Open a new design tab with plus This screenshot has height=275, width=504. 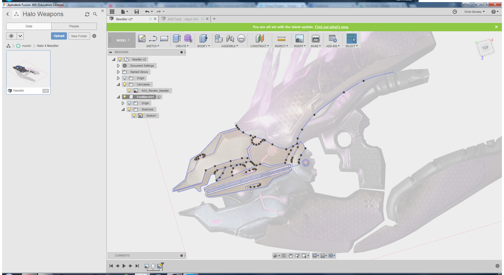click(214, 19)
